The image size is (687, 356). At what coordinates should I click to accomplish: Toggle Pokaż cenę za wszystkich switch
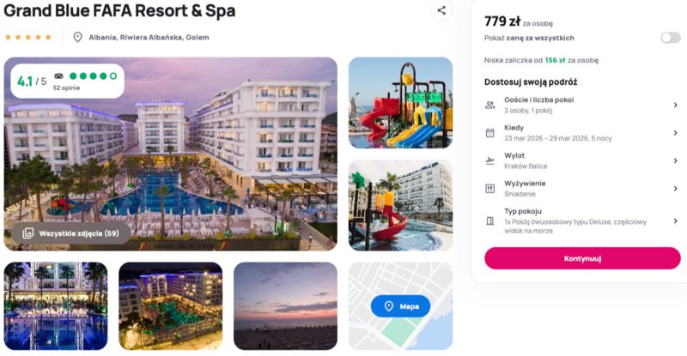(671, 38)
